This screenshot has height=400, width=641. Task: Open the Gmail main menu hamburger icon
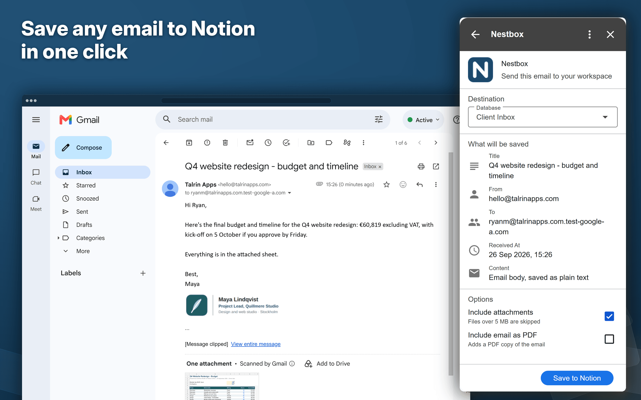(x=36, y=119)
